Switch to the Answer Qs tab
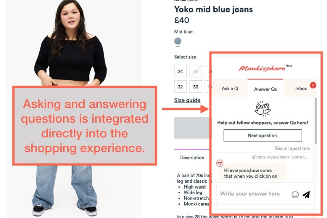327x218 pixels. [266, 89]
